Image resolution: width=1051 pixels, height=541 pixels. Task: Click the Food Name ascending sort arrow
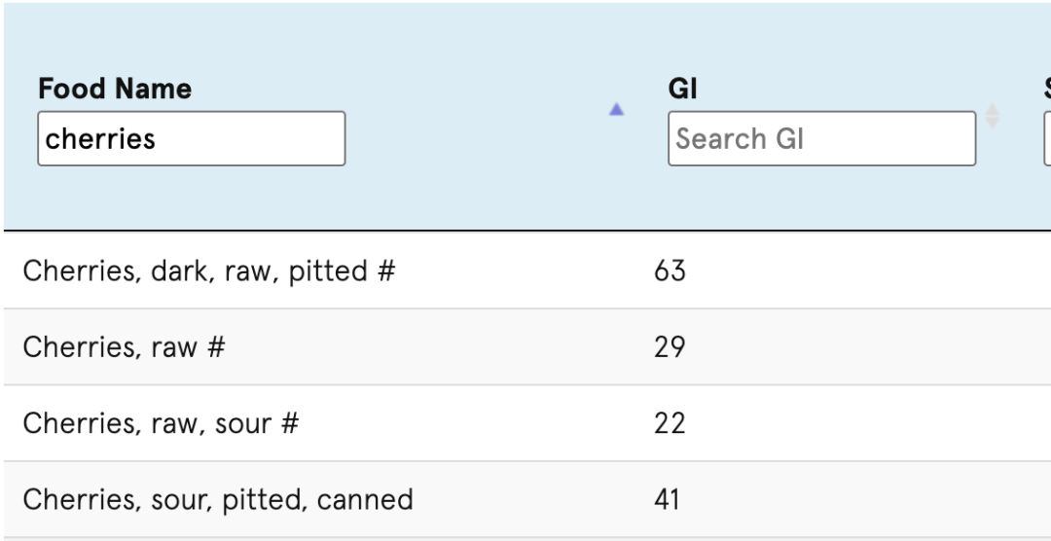pyautogui.click(x=616, y=110)
